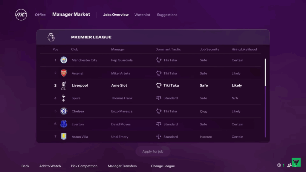The height and width of the screenshot is (172, 306).
Task: Click Tiki Taka tactic icon for Chelsea
Action: [159, 111]
